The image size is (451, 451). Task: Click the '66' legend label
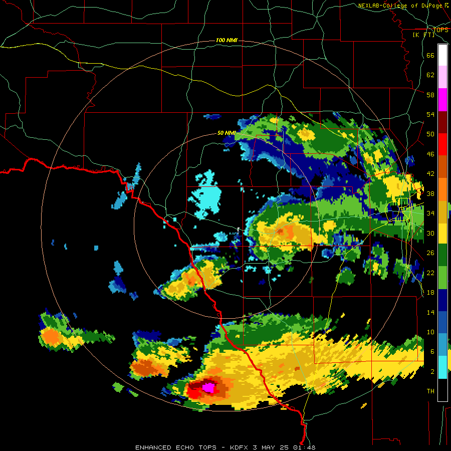tap(430, 55)
